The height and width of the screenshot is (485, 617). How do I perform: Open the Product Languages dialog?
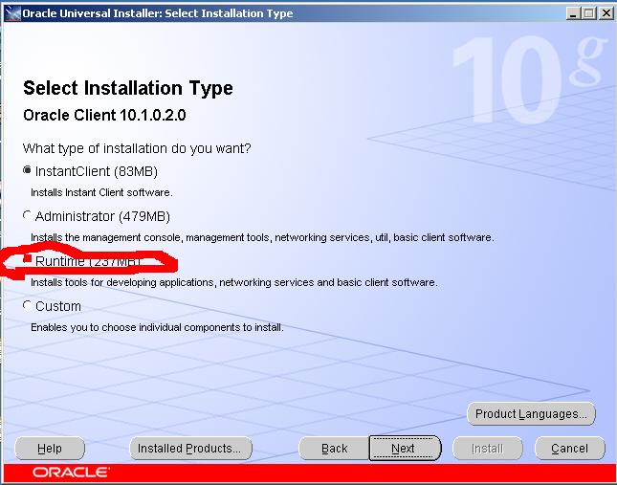(532, 414)
